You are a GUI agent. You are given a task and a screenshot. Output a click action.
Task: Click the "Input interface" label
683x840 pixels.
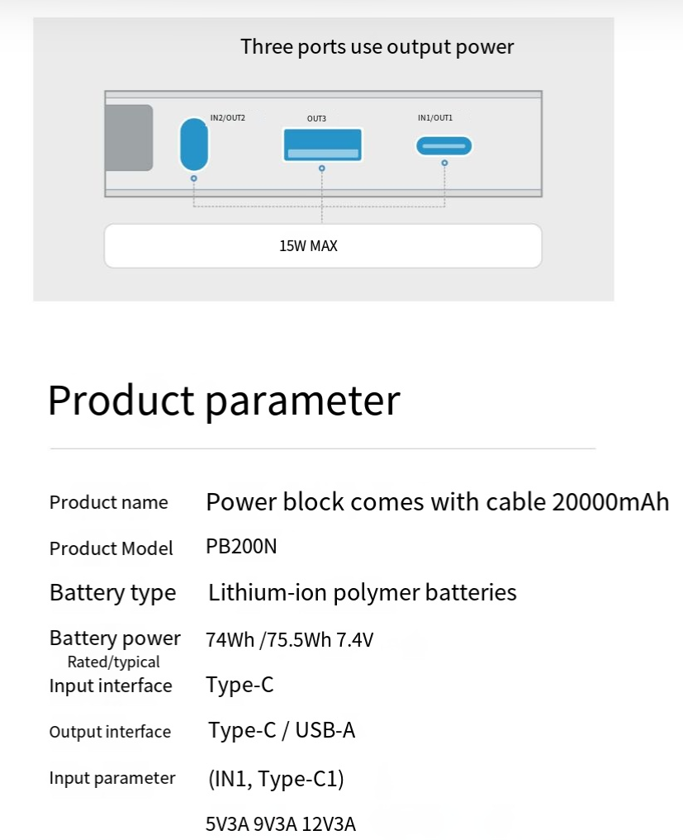[111, 686]
